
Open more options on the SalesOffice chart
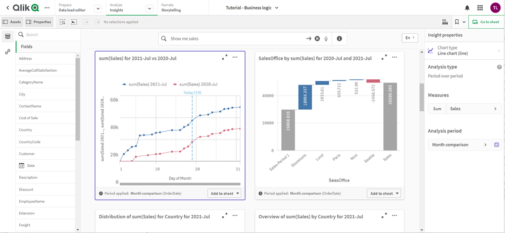point(394,58)
